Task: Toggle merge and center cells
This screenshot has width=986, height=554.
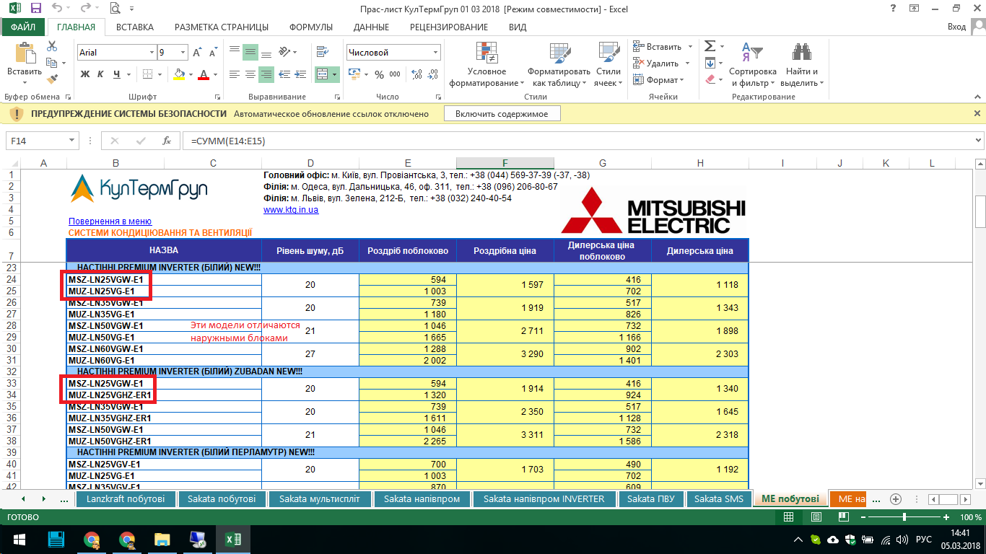Action: coord(323,74)
